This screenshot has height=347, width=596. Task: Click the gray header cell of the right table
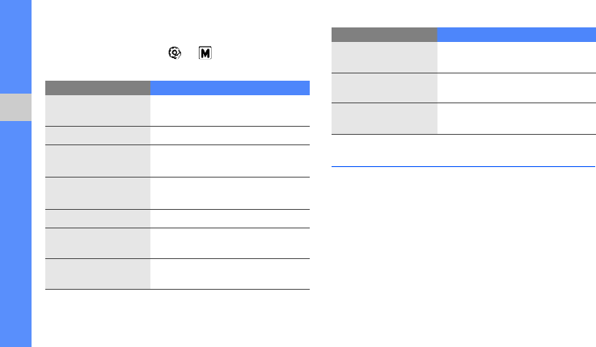pyautogui.click(x=385, y=35)
